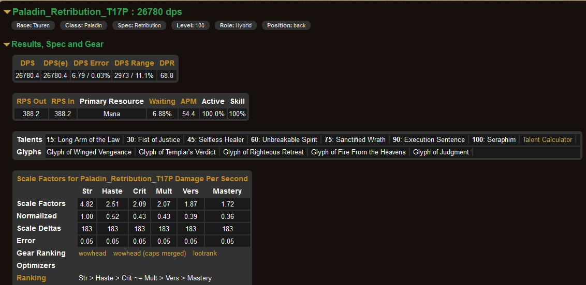Open the Talent Calculator link

click(x=547, y=139)
